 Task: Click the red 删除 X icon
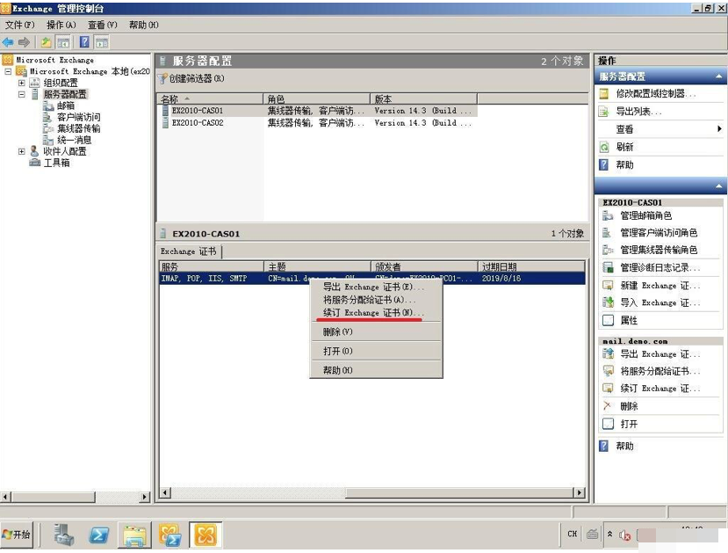point(607,405)
